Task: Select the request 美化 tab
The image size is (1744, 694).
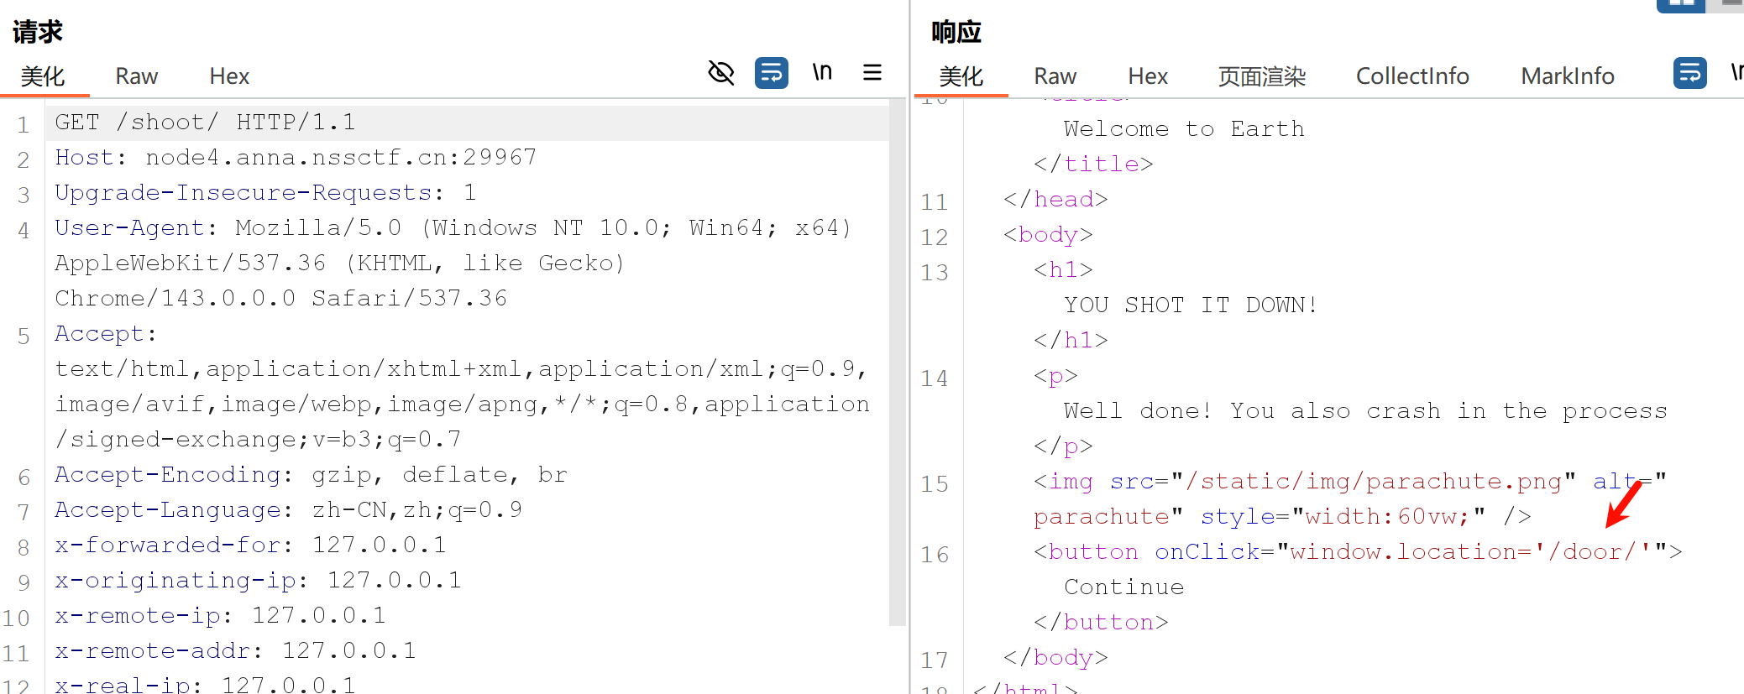Action: (43, 76)
